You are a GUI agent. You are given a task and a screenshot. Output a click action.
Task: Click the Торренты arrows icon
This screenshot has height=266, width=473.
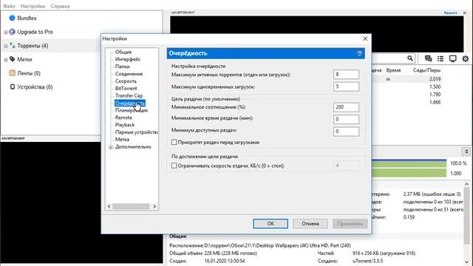click(x=13, y=46)
